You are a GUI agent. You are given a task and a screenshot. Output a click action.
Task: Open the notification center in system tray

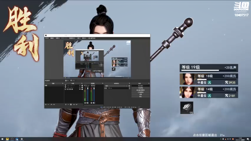coord(248,139)
